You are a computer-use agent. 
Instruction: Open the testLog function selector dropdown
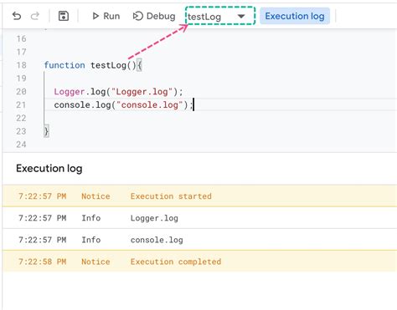pos(220,16)
